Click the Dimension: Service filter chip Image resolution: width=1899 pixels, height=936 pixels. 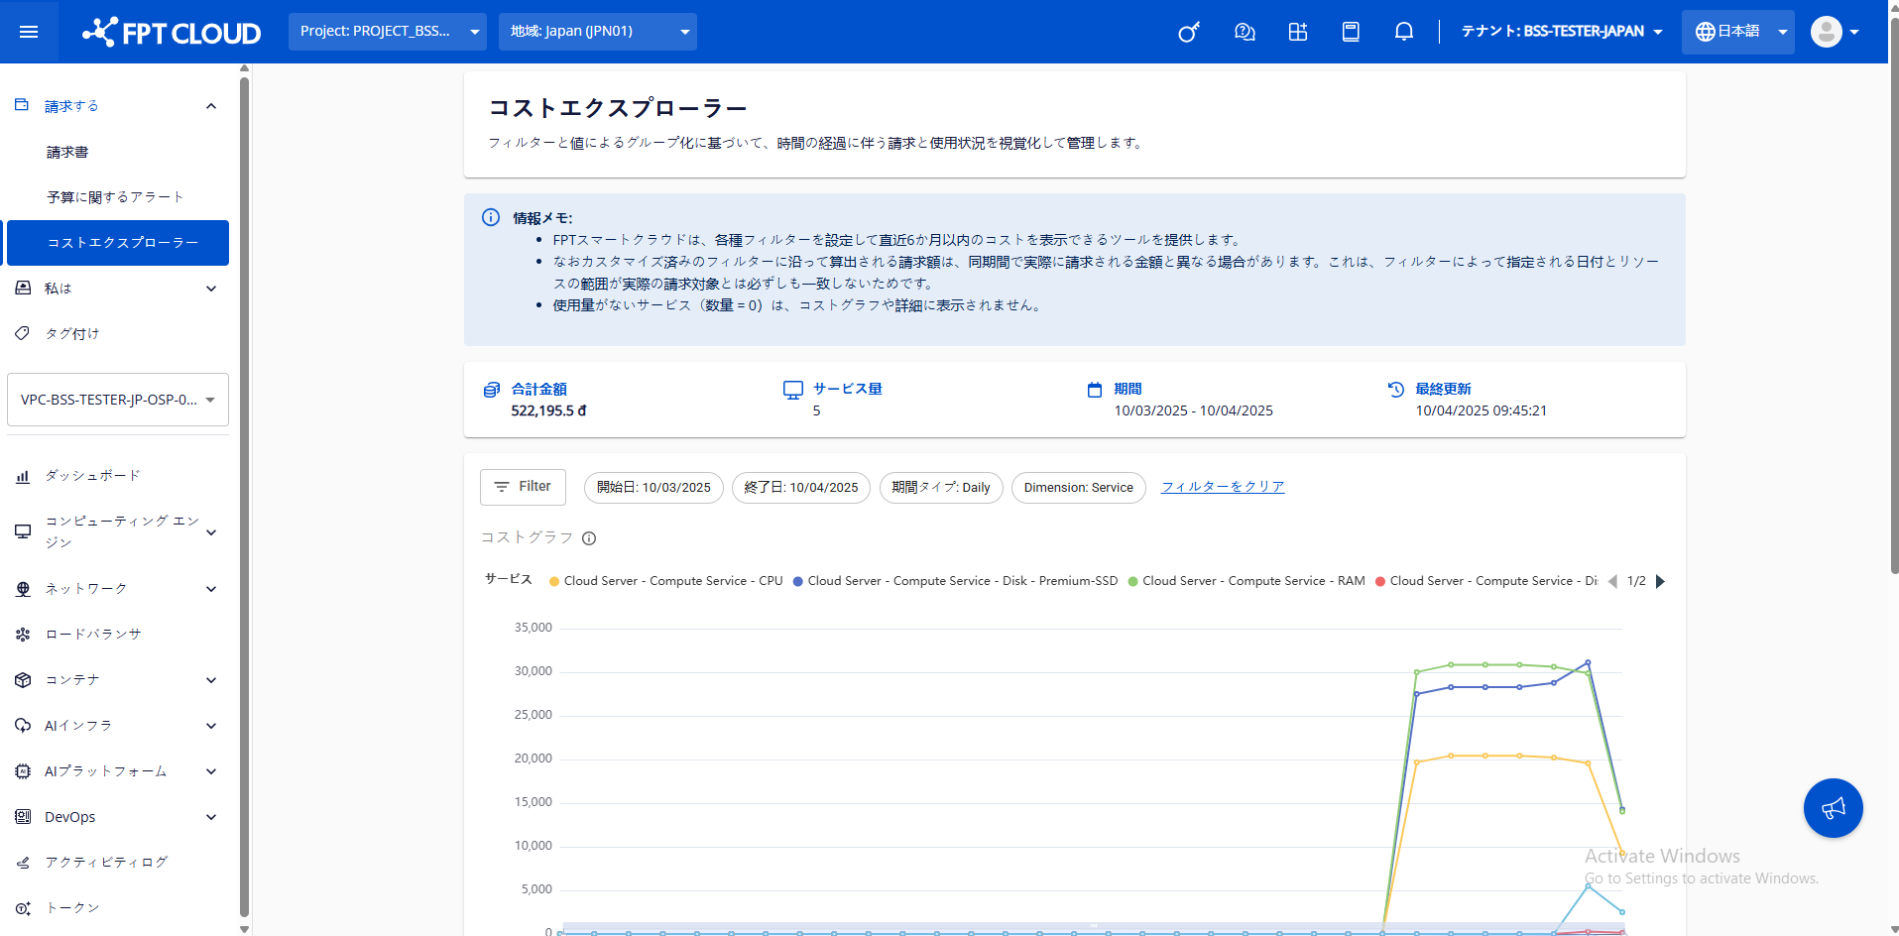click(1078, 488)
